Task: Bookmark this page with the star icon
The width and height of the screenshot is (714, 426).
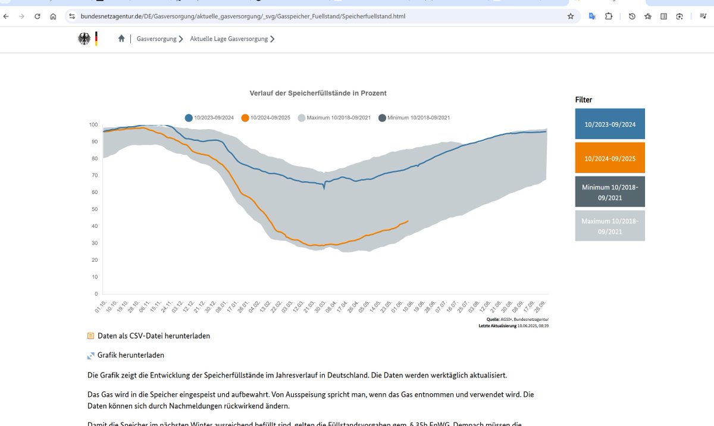Action: pyautogui.click(x=571, y=16)
